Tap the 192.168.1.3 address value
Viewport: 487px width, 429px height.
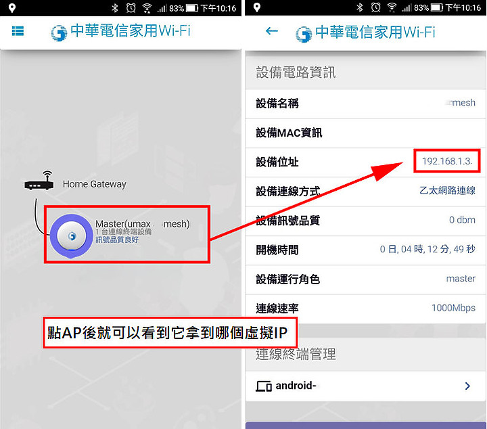pyautogui.click(x=447, y=161)
